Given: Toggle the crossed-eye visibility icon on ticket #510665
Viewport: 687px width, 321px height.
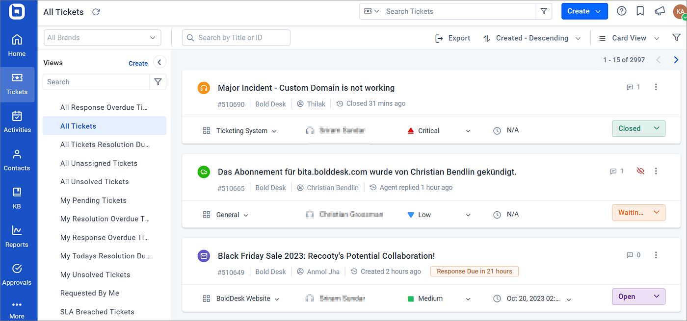Looking at the screenshot, I should point(640,171).
